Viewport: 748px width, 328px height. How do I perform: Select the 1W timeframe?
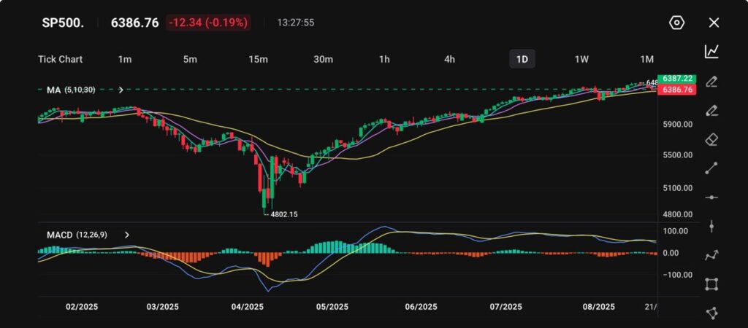point(581,59)
